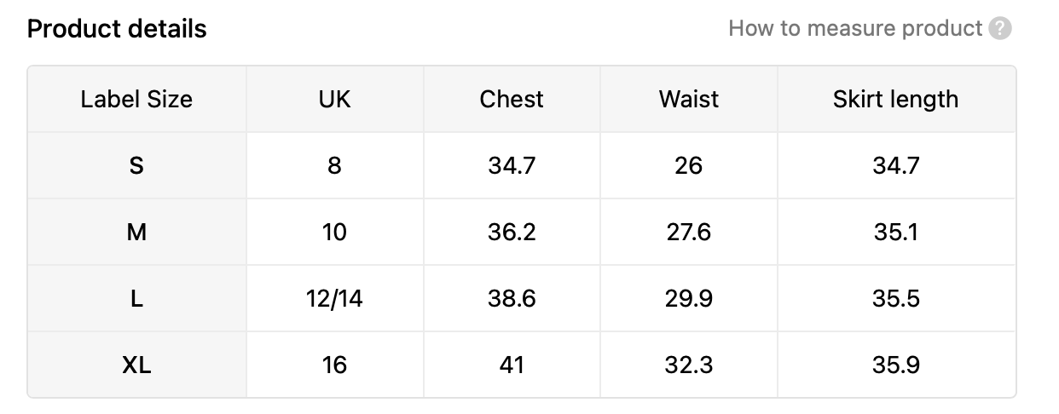Click the chest value 38.6 cell
Viewport: 1059px width, 414px height.
coord(512,298)
